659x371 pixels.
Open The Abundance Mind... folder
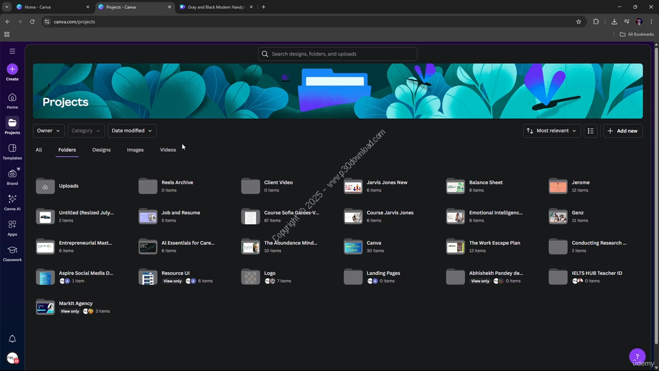[x=280, y=246]
